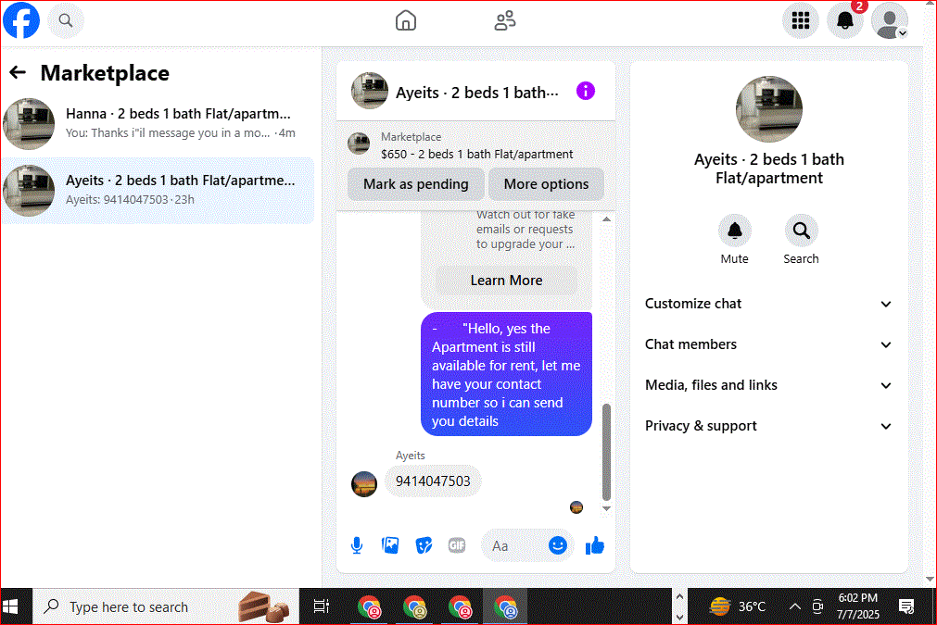Click the chat scrollbar down arrow
The height and width of the screenshot is (625, 937).
606,508
